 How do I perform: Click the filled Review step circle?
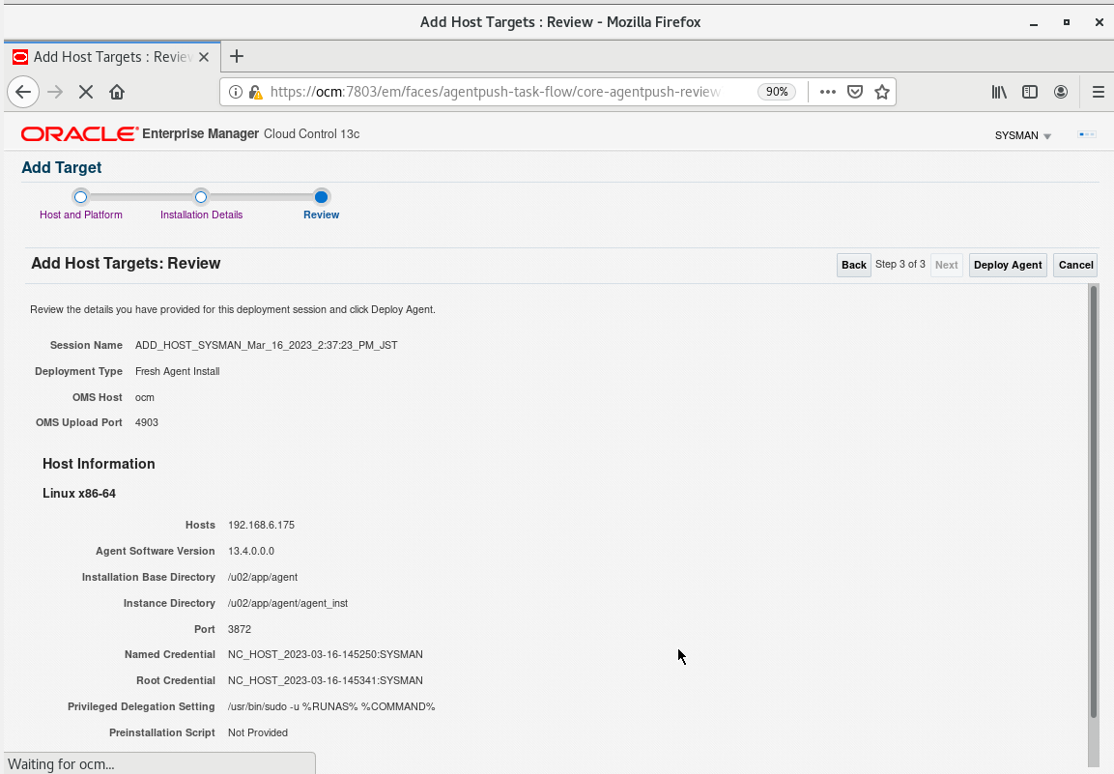(x=321, y=197)
